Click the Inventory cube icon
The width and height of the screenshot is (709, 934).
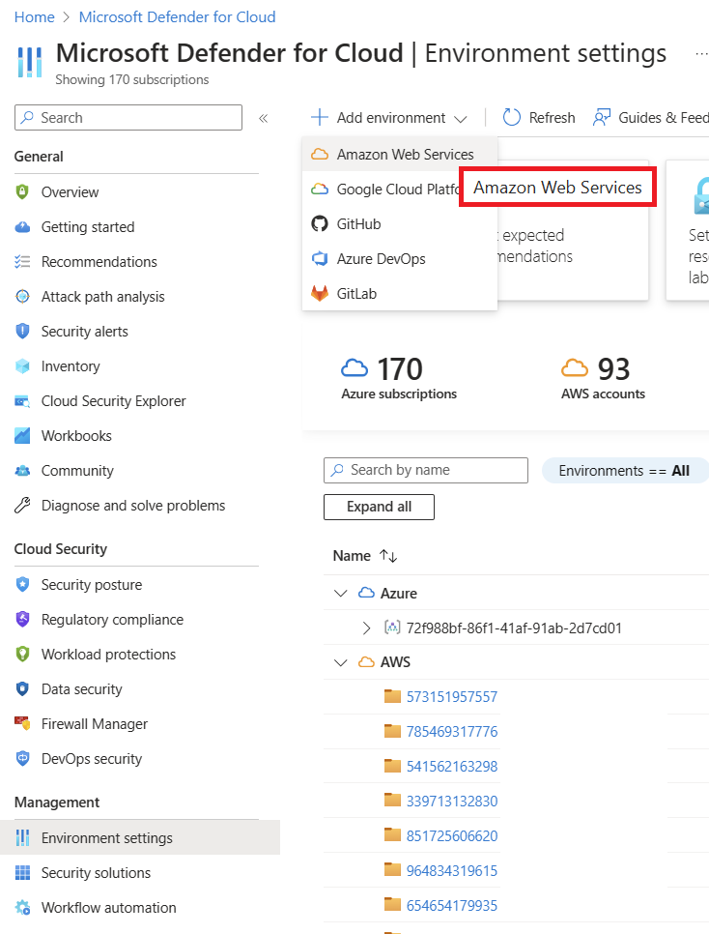tap(22, 365)
